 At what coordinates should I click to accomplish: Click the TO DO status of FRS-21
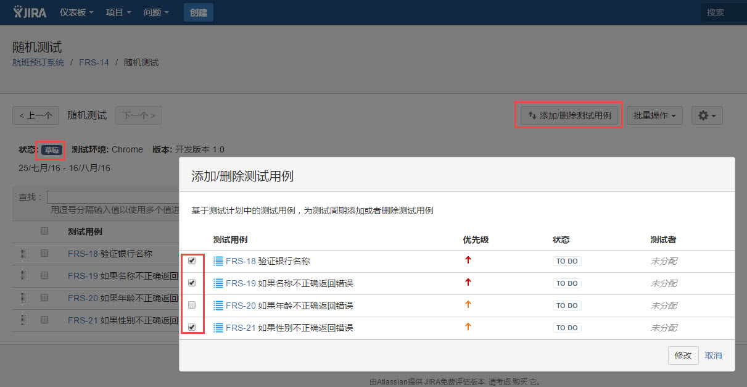(x=567, y=328)
